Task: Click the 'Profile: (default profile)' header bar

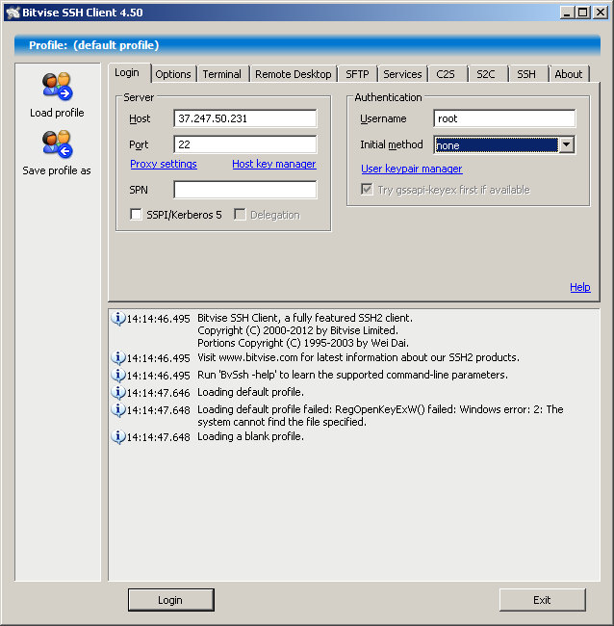Action: (307, 45)
